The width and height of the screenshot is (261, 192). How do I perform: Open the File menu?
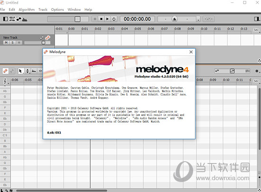[2, 9]
